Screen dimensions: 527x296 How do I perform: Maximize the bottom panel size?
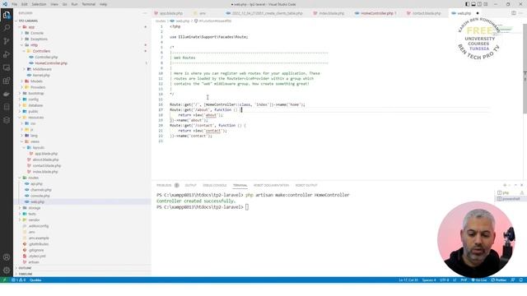(x=515, y=185)
